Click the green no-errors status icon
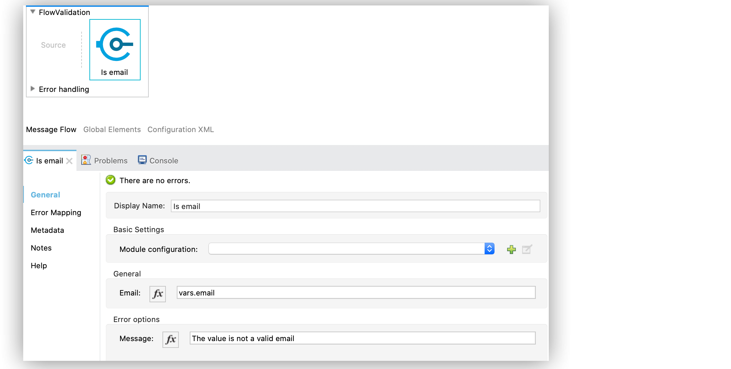Image resolution: width=731 pixels, height=369 pixels. [x=110, y=180]
